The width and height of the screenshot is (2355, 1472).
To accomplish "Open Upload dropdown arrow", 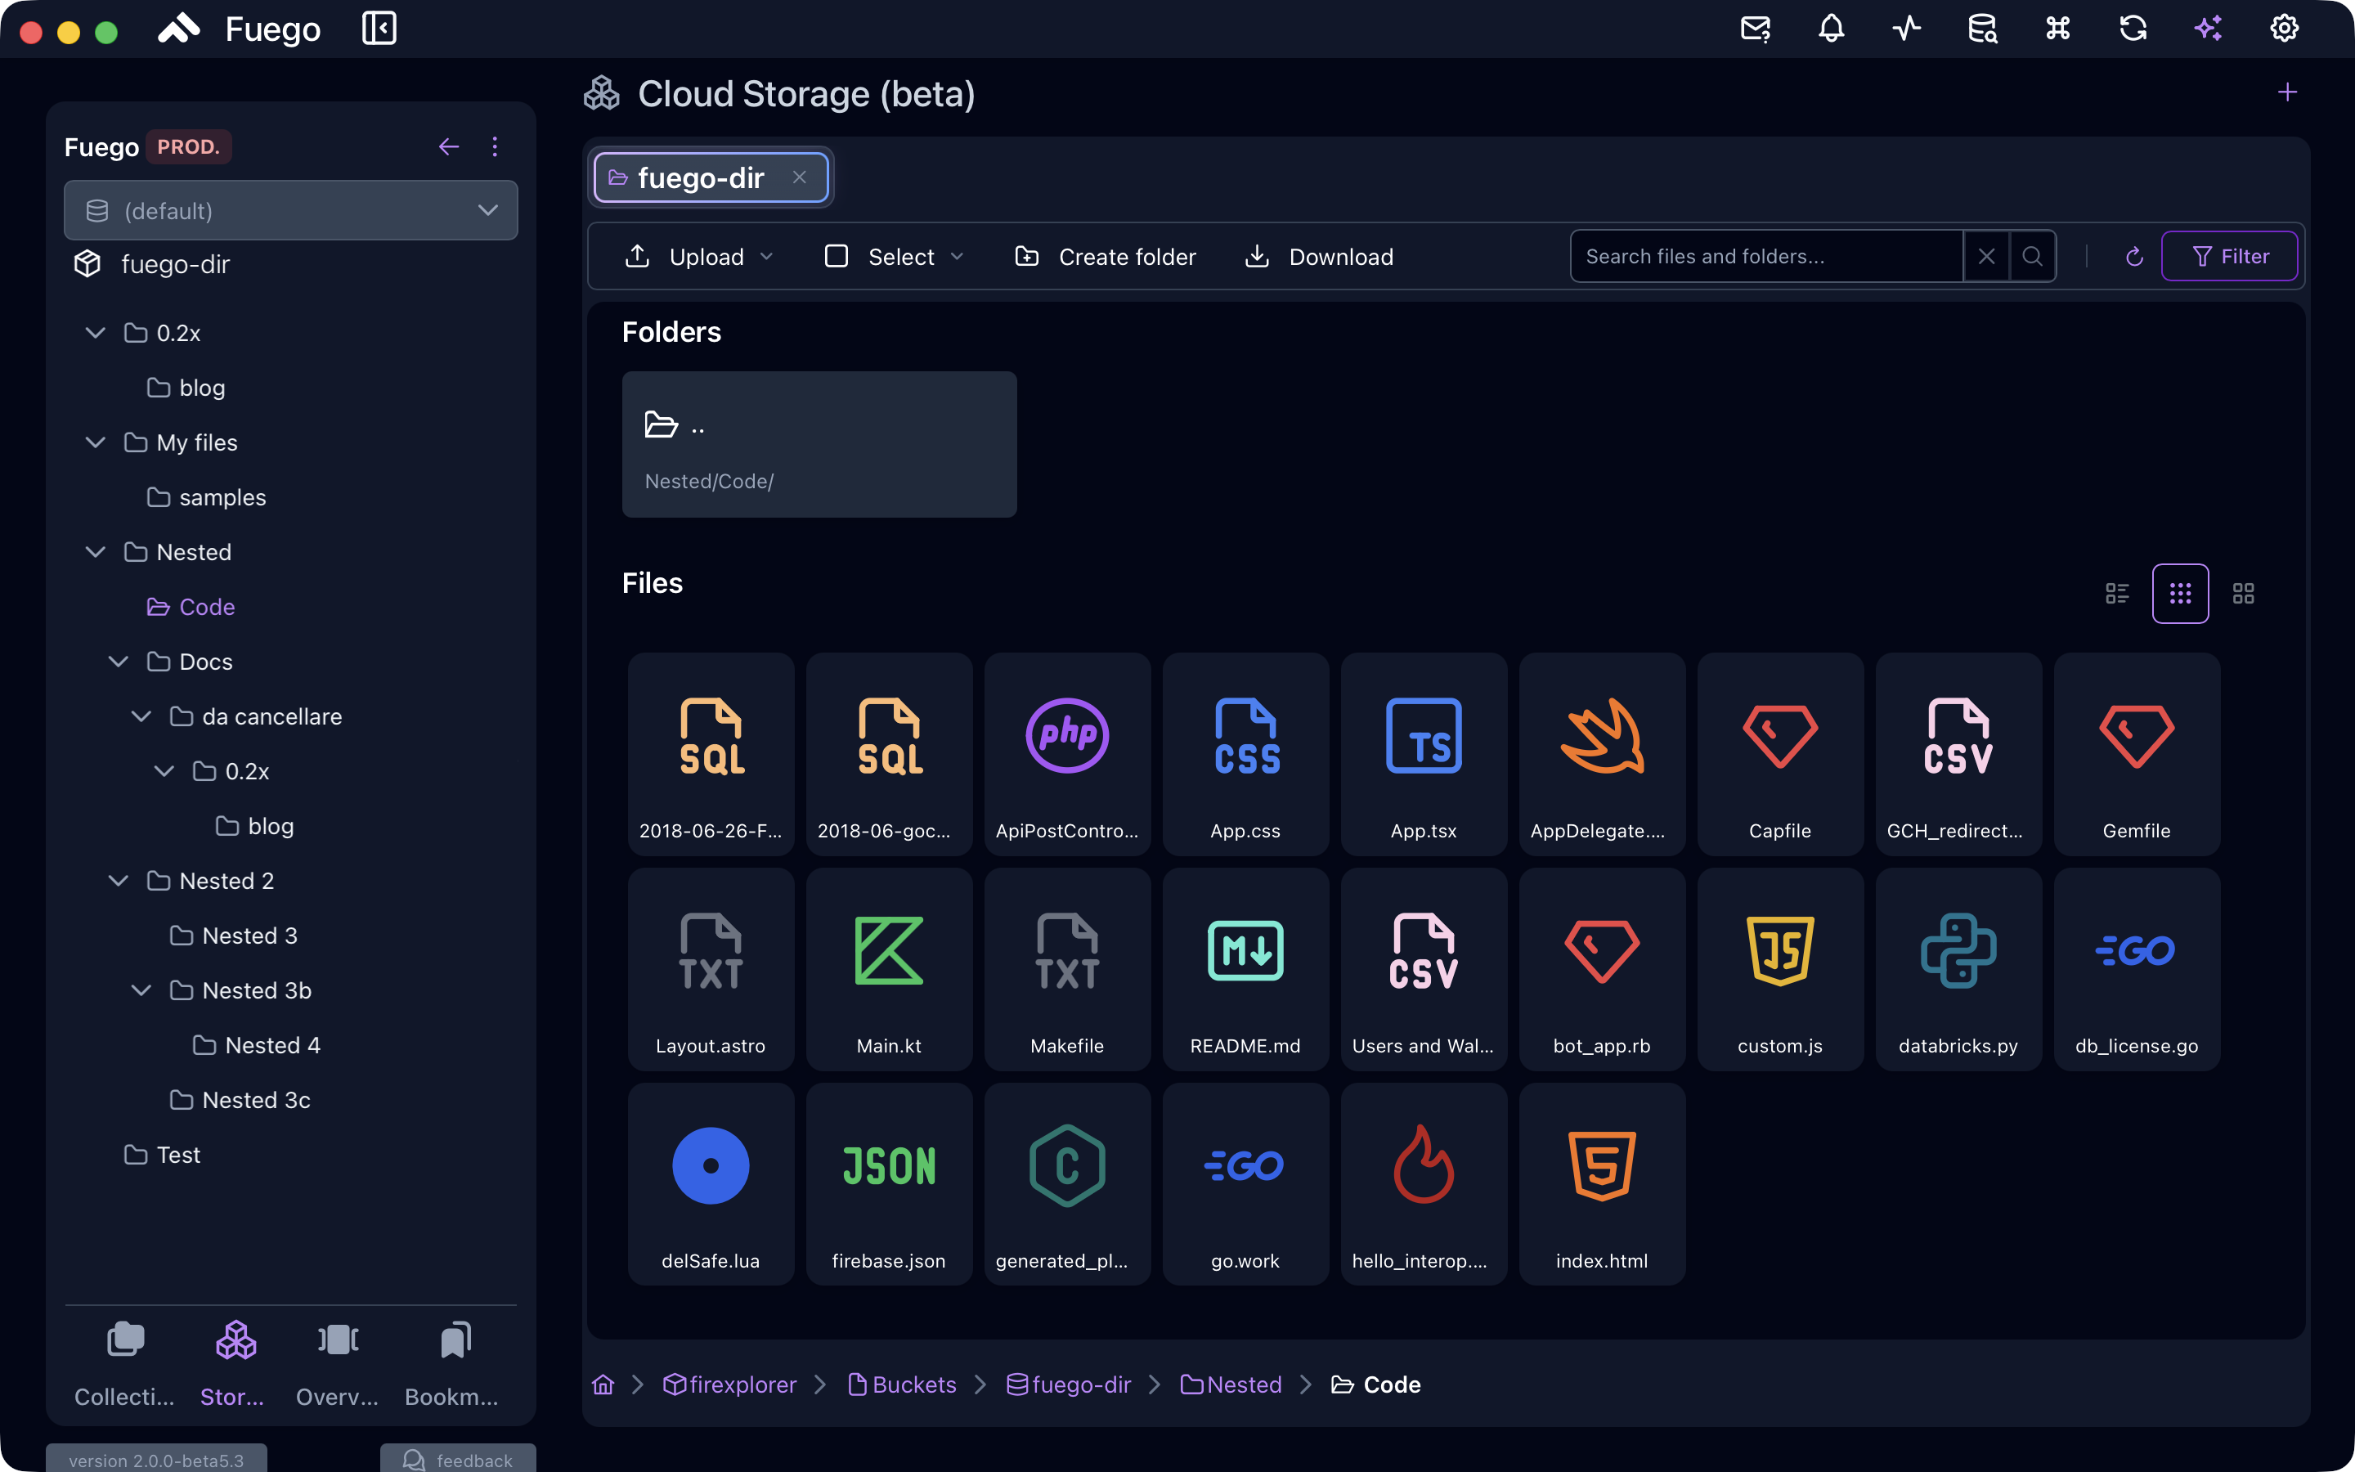I will [767, 256].
